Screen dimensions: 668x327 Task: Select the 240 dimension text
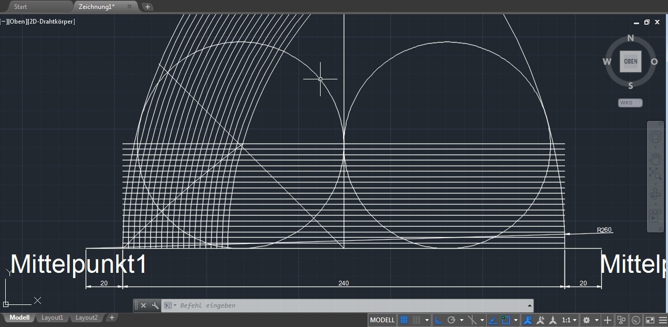(343, 283)
